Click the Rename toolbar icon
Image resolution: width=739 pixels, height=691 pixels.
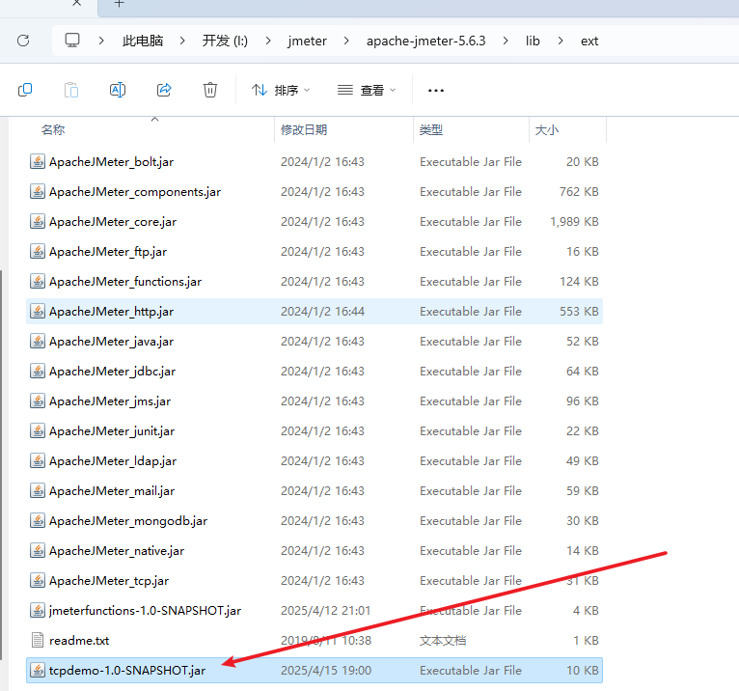click(x=118, y=90)
